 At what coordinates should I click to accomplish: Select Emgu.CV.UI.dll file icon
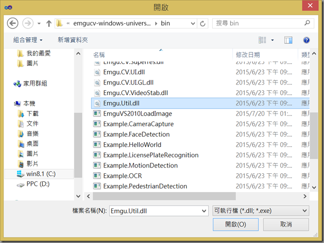(97, 72)
